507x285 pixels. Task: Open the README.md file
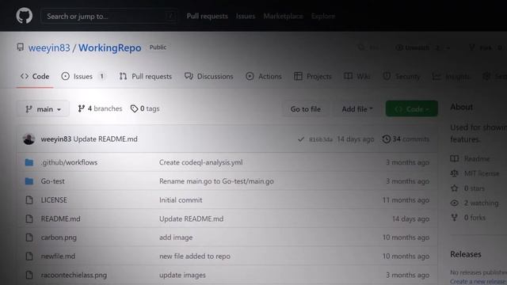tap(60, 218)
